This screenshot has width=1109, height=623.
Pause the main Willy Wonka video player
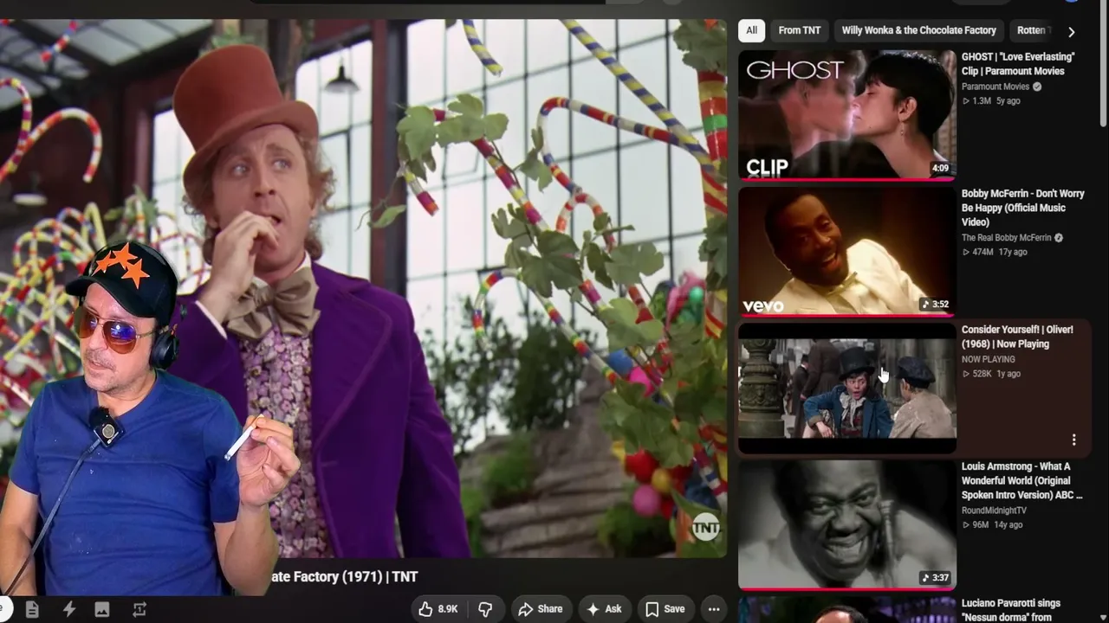tap(364, 289)
